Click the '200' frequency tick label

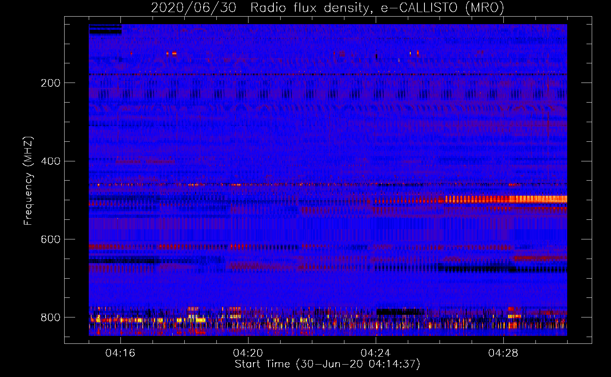pyautogui.click(x=51, y=83)
